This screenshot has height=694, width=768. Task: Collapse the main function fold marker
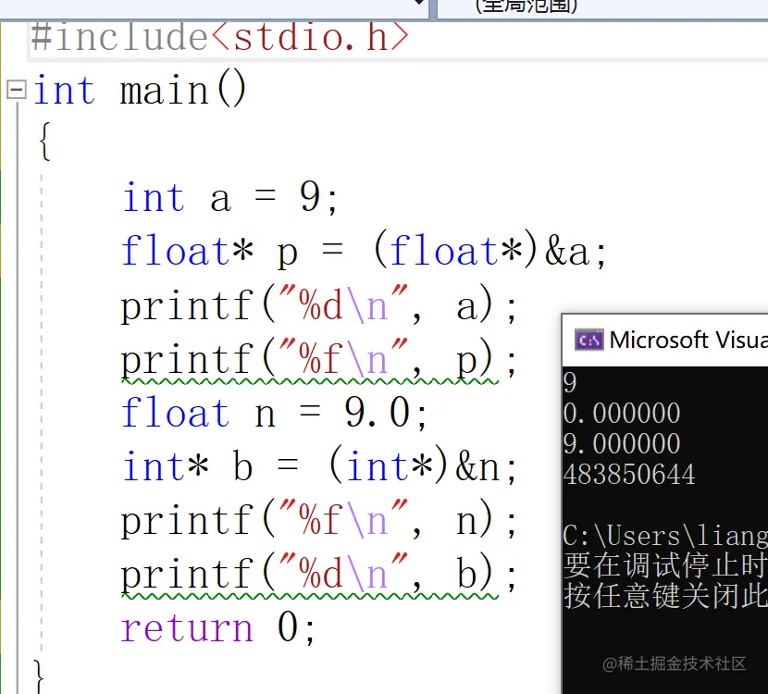(x=16, y=90)
